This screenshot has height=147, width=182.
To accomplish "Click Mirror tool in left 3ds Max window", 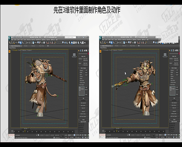I will pos(65,43).
